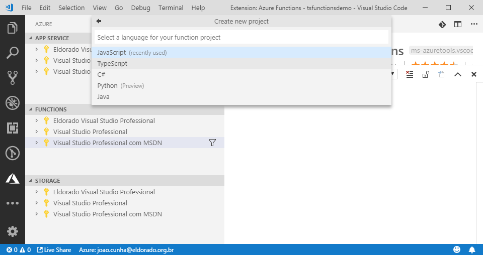Toggle the output scroll lock
This screenshot has width=483, height=255.
coord(426,74)
